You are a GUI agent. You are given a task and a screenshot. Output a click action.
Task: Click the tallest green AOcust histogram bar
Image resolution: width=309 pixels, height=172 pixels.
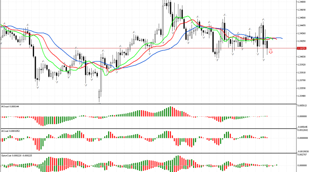[x=170, y=111]
